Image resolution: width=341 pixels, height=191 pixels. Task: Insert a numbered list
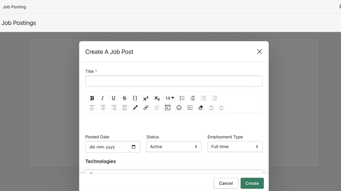[193, 98]
